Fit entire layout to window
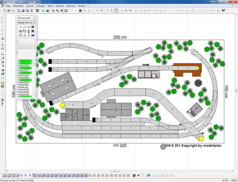Screen dimensions: 238x182 coord(66,10)
